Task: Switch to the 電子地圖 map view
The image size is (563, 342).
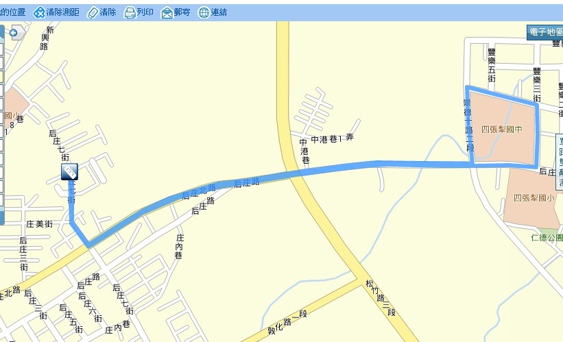Action: coord(544,32)
